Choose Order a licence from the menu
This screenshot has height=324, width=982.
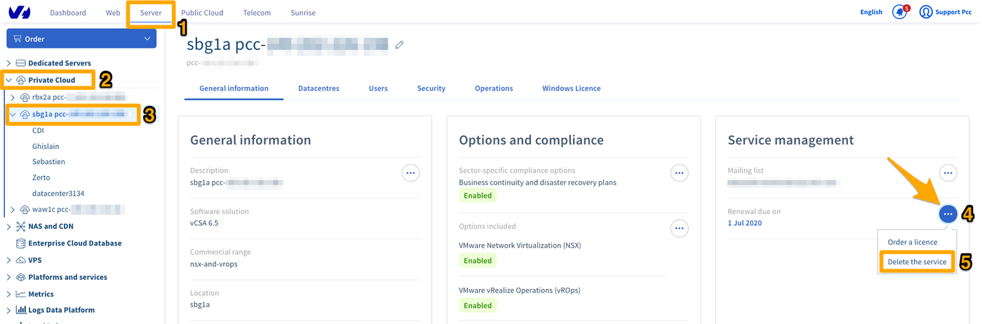pos(912,242)
